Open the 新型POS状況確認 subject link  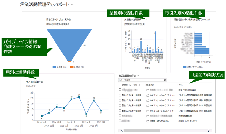pyautogui.click(x=187, y=90)
